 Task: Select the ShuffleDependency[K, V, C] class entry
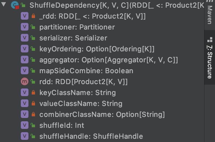(117, 5)
